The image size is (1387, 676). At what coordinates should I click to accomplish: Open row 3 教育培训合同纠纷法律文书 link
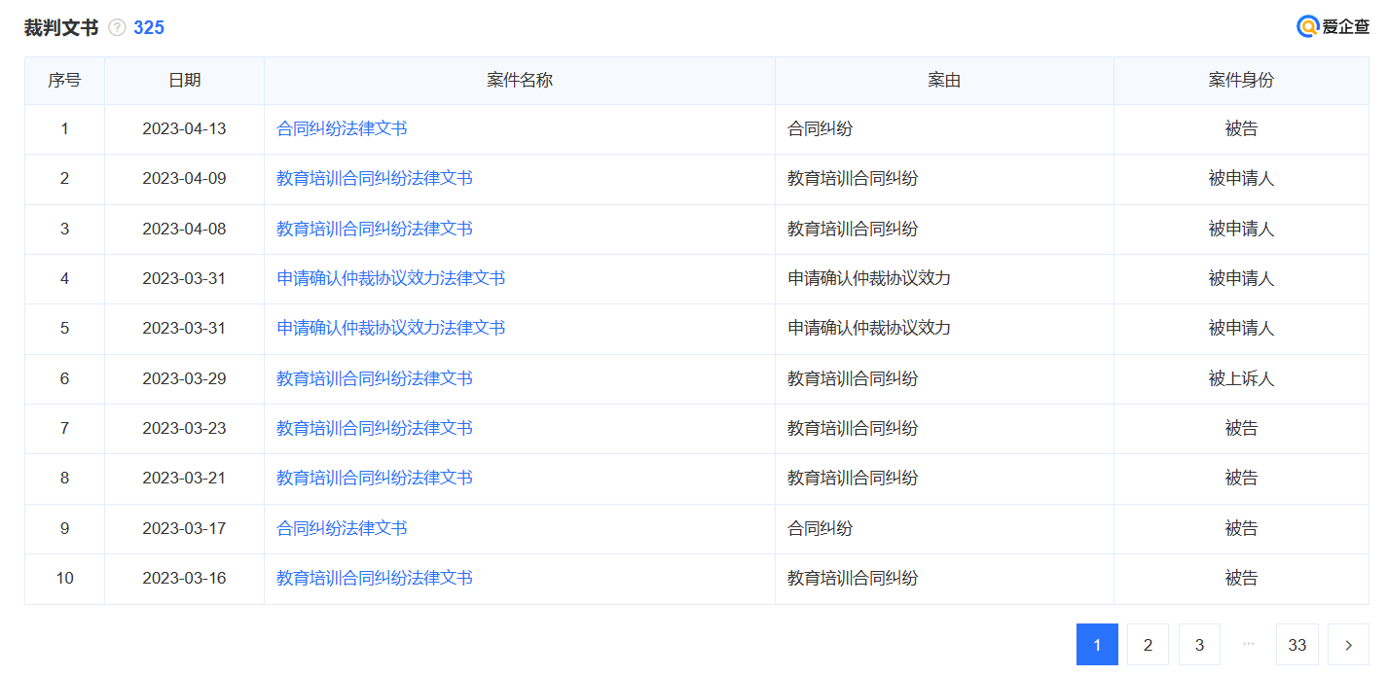pyautogui.click(x=375, y=229)
